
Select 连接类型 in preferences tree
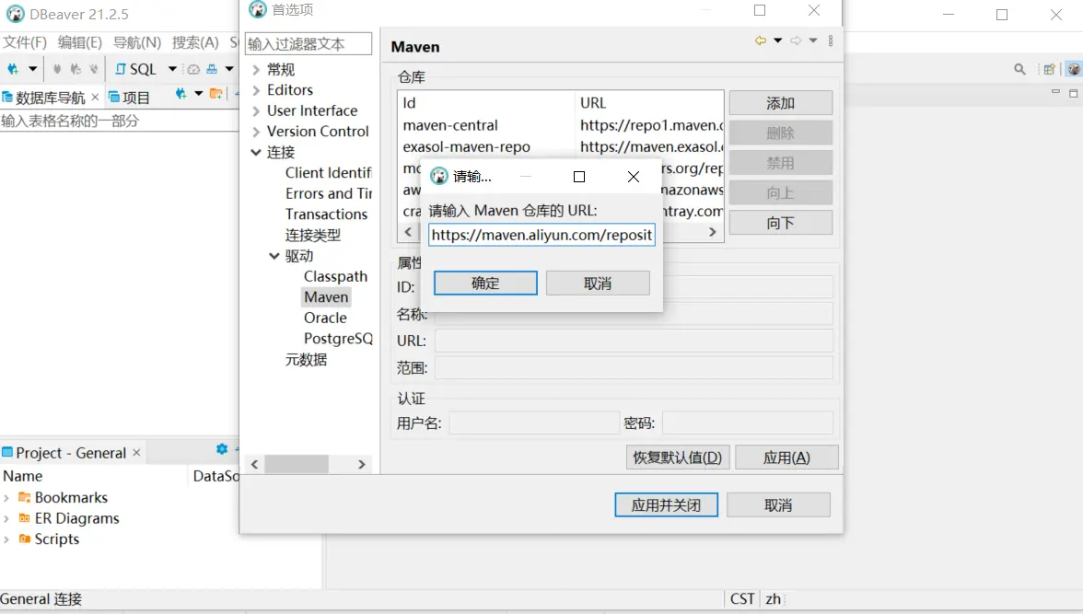pyautogui.click(x=313, y=235)
